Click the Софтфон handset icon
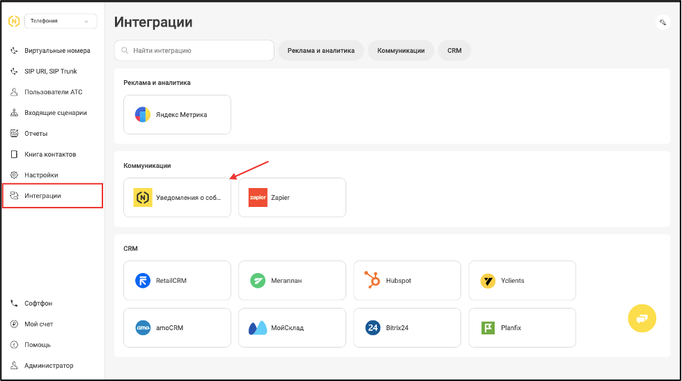Image resolution: width=682 pixels, height=381 pixels. point(14,303)
